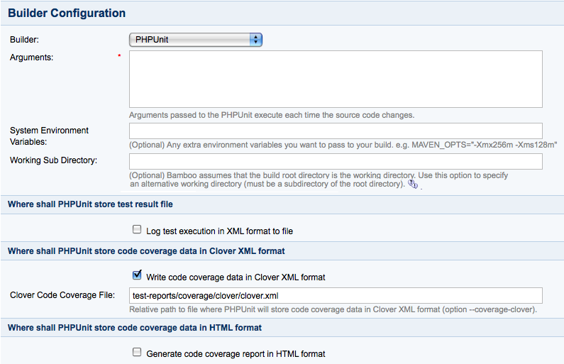The image size is (564, 364).
Task: Enable Generate code coverage report in HTML checkbox
Action: [137, 352]
